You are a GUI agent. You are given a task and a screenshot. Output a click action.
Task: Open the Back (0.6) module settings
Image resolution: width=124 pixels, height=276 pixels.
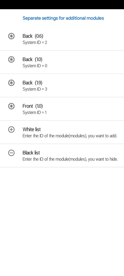click(62, 39)
